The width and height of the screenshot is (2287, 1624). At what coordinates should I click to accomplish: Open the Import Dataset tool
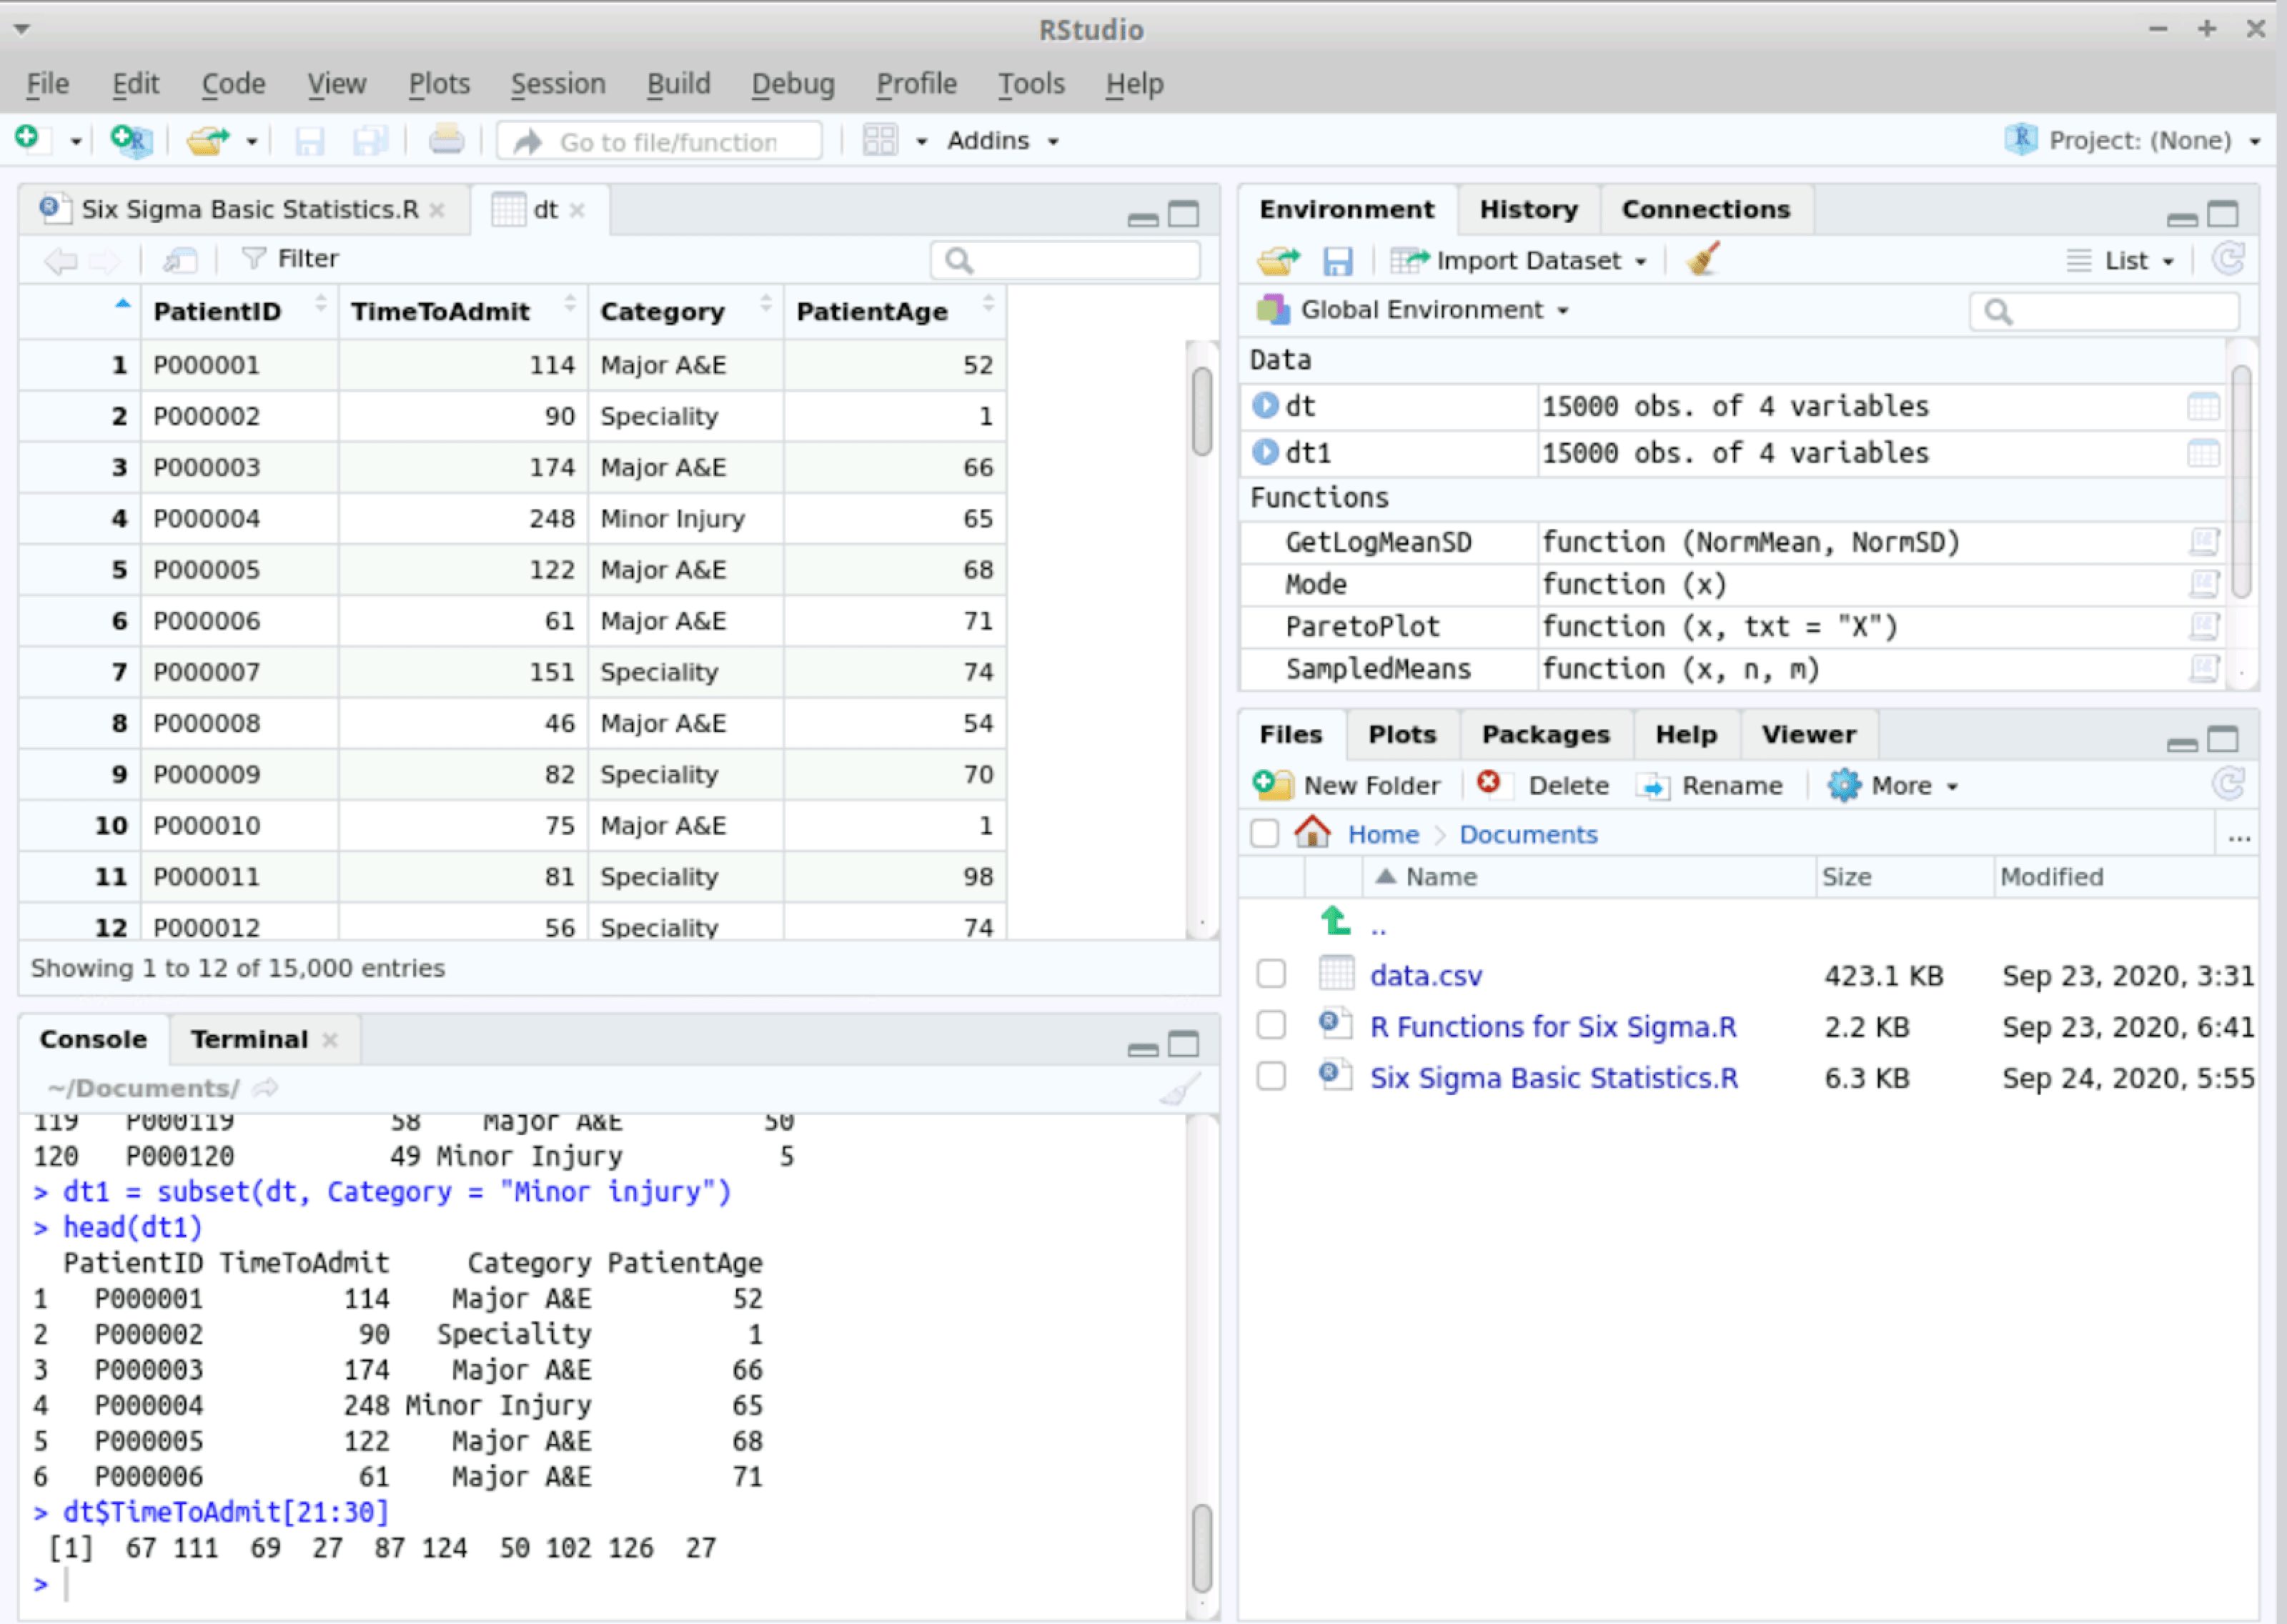pos(1519,260)
